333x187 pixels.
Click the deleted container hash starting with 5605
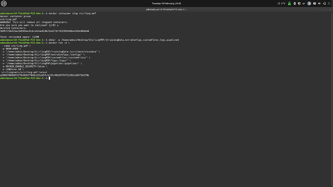click(44, 31)
